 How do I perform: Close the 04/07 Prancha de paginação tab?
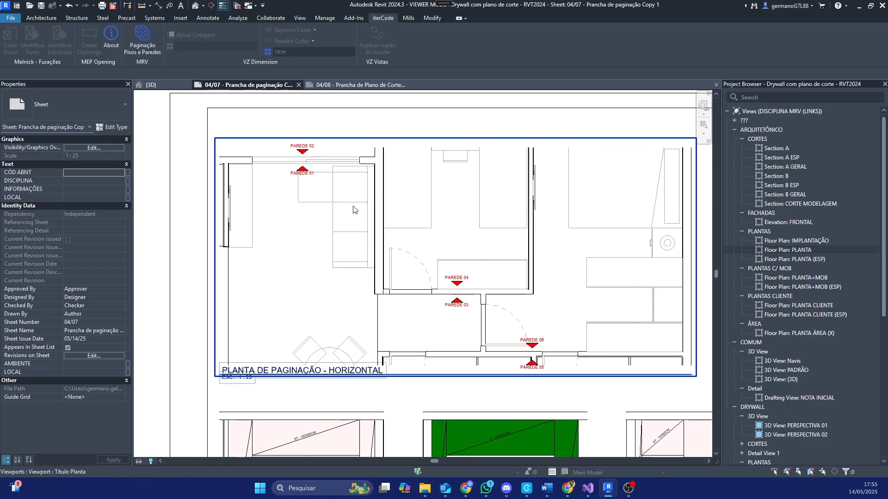(x=299, y=85)
